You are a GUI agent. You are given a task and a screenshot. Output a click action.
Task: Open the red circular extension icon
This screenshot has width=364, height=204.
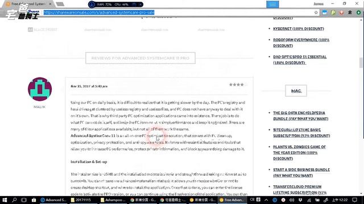click(341, 12)
